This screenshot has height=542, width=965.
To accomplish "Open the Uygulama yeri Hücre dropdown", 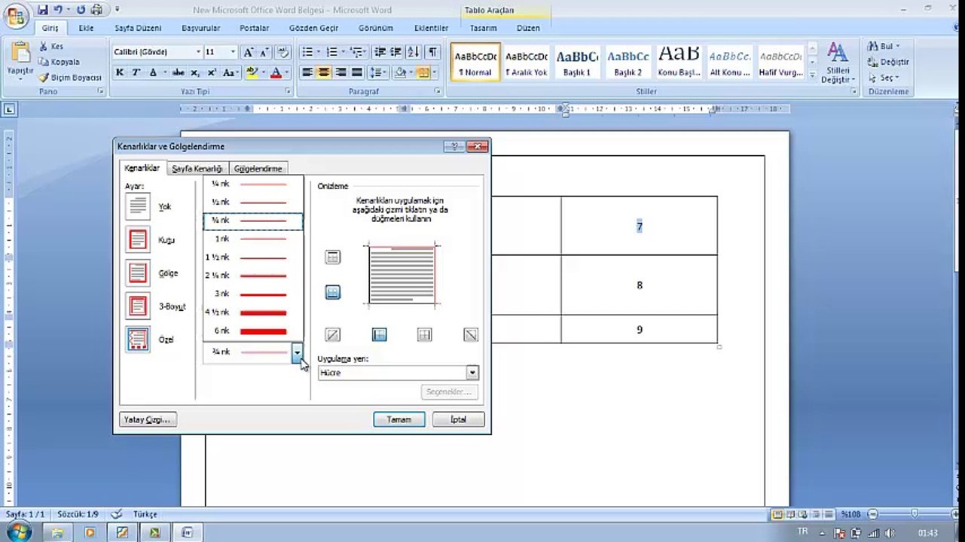I will coord(472,373).
